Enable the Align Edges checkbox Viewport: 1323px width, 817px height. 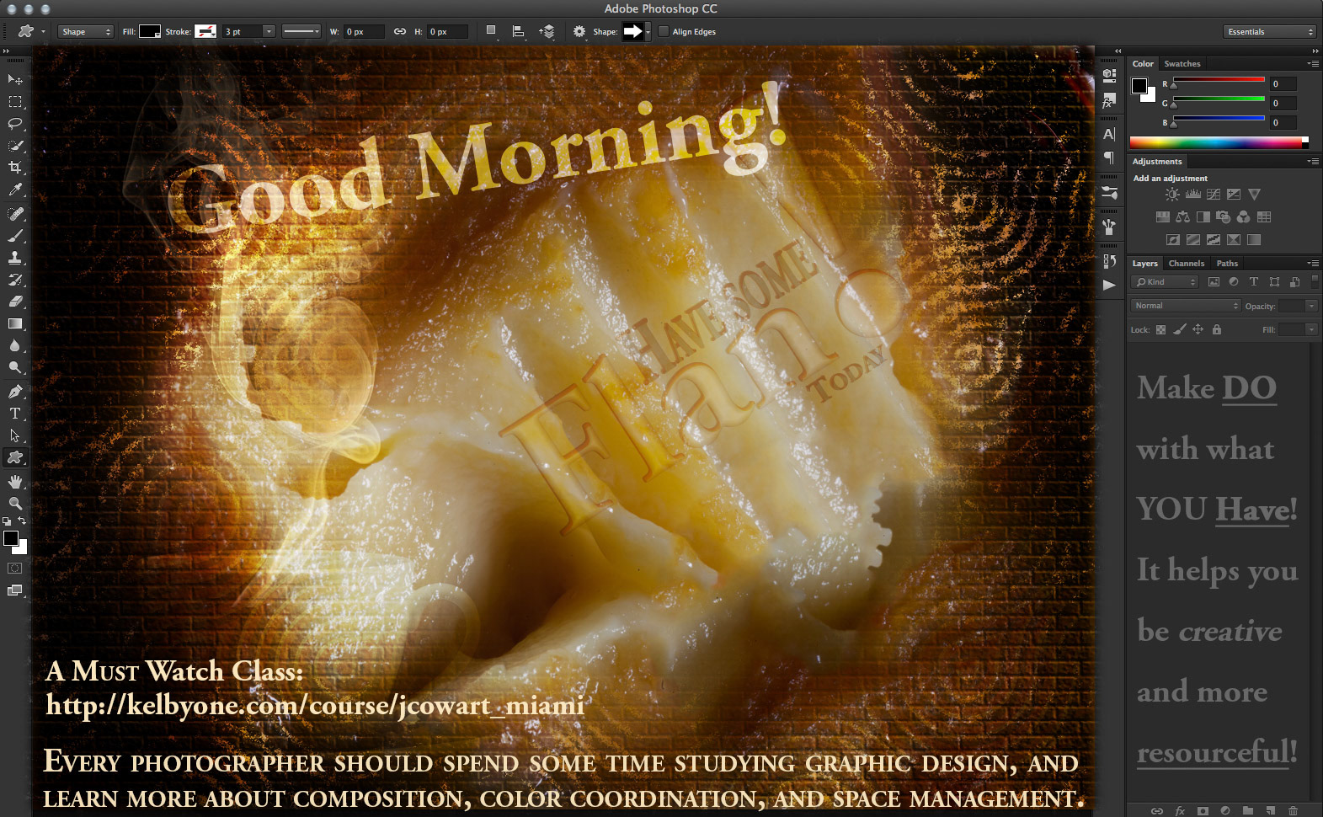[x=664, y=31]
